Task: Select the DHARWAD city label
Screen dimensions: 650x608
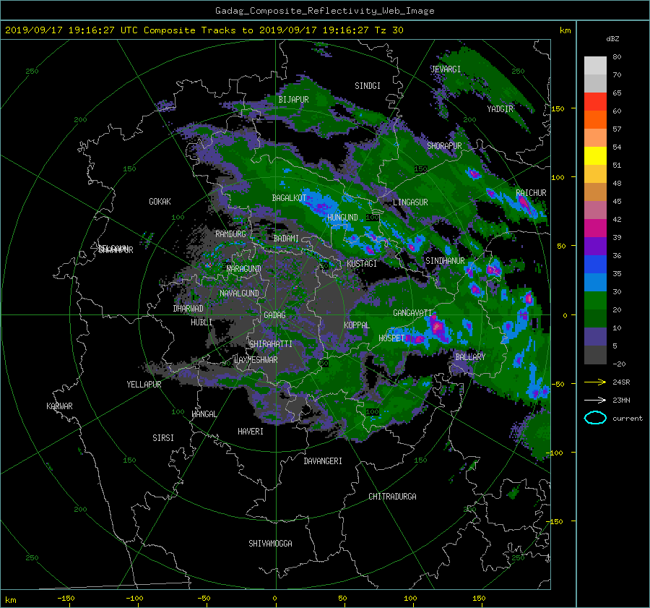Action: [x=188, y=309]
